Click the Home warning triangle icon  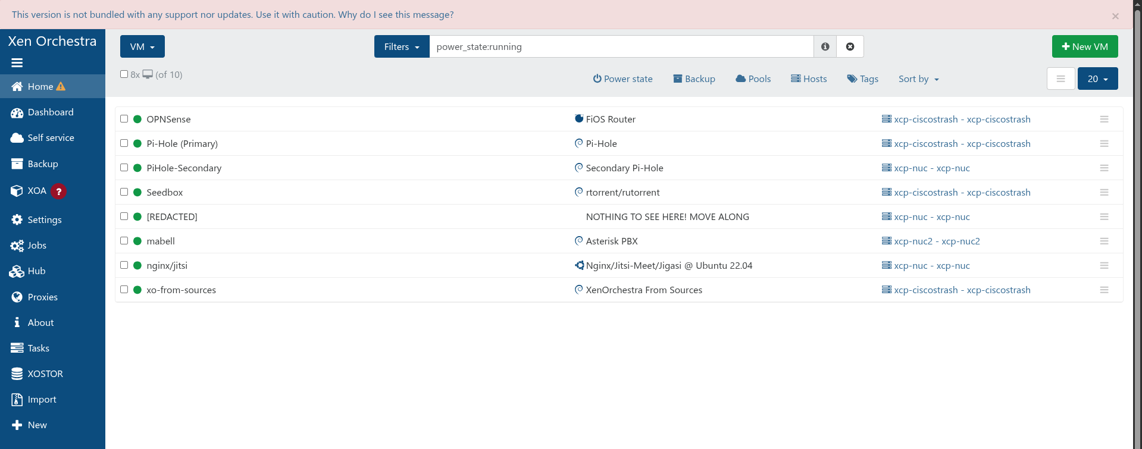pyautogui.click(x=61, y=87)
